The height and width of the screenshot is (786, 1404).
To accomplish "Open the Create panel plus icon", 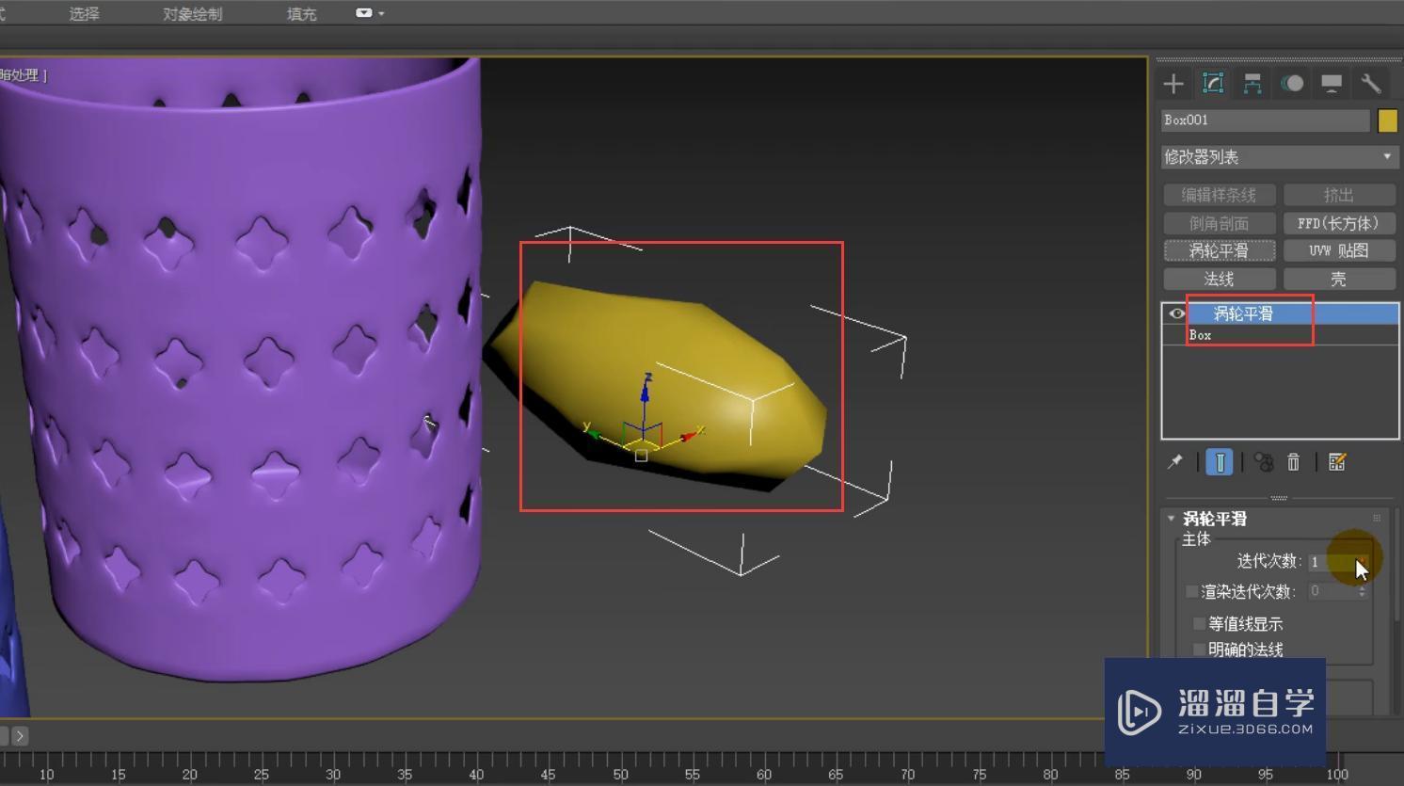I will point(1173,84).
